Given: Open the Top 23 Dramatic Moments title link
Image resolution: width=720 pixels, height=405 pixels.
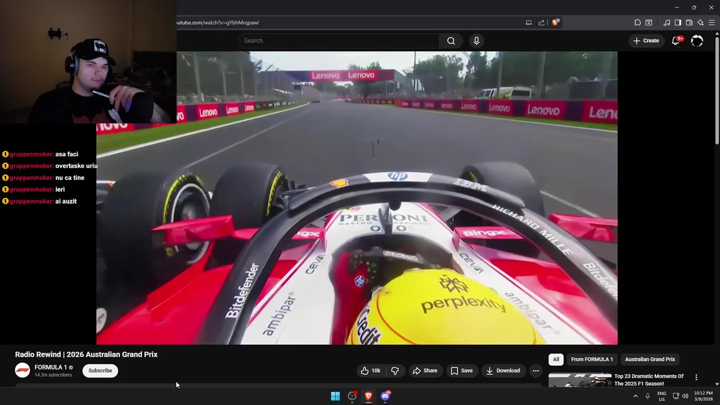Looking at the screenshot, I should (649, 380).
